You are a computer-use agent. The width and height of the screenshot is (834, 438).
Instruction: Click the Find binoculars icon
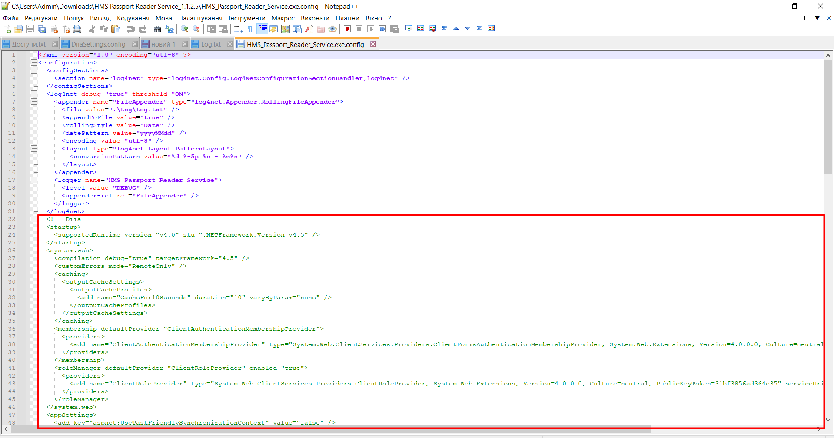pos(157,29)
